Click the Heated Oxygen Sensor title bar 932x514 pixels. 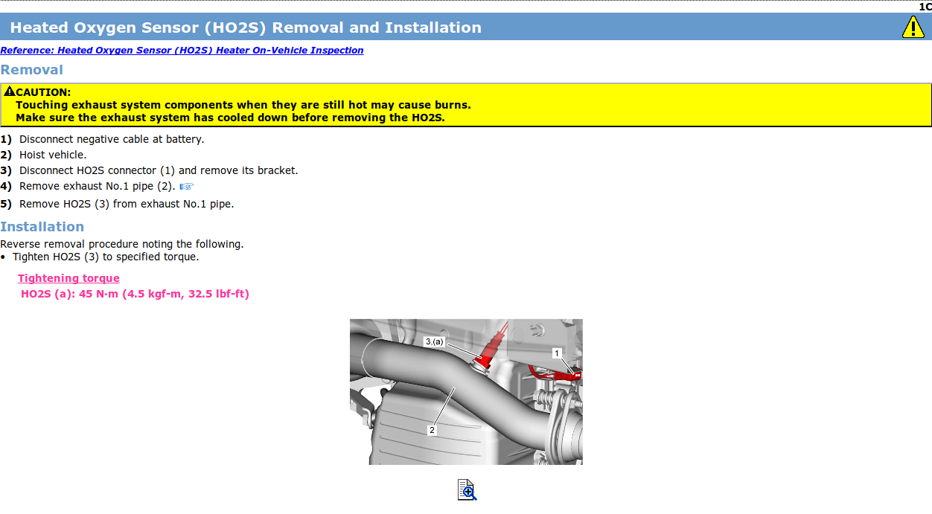[x=246, y=28]
